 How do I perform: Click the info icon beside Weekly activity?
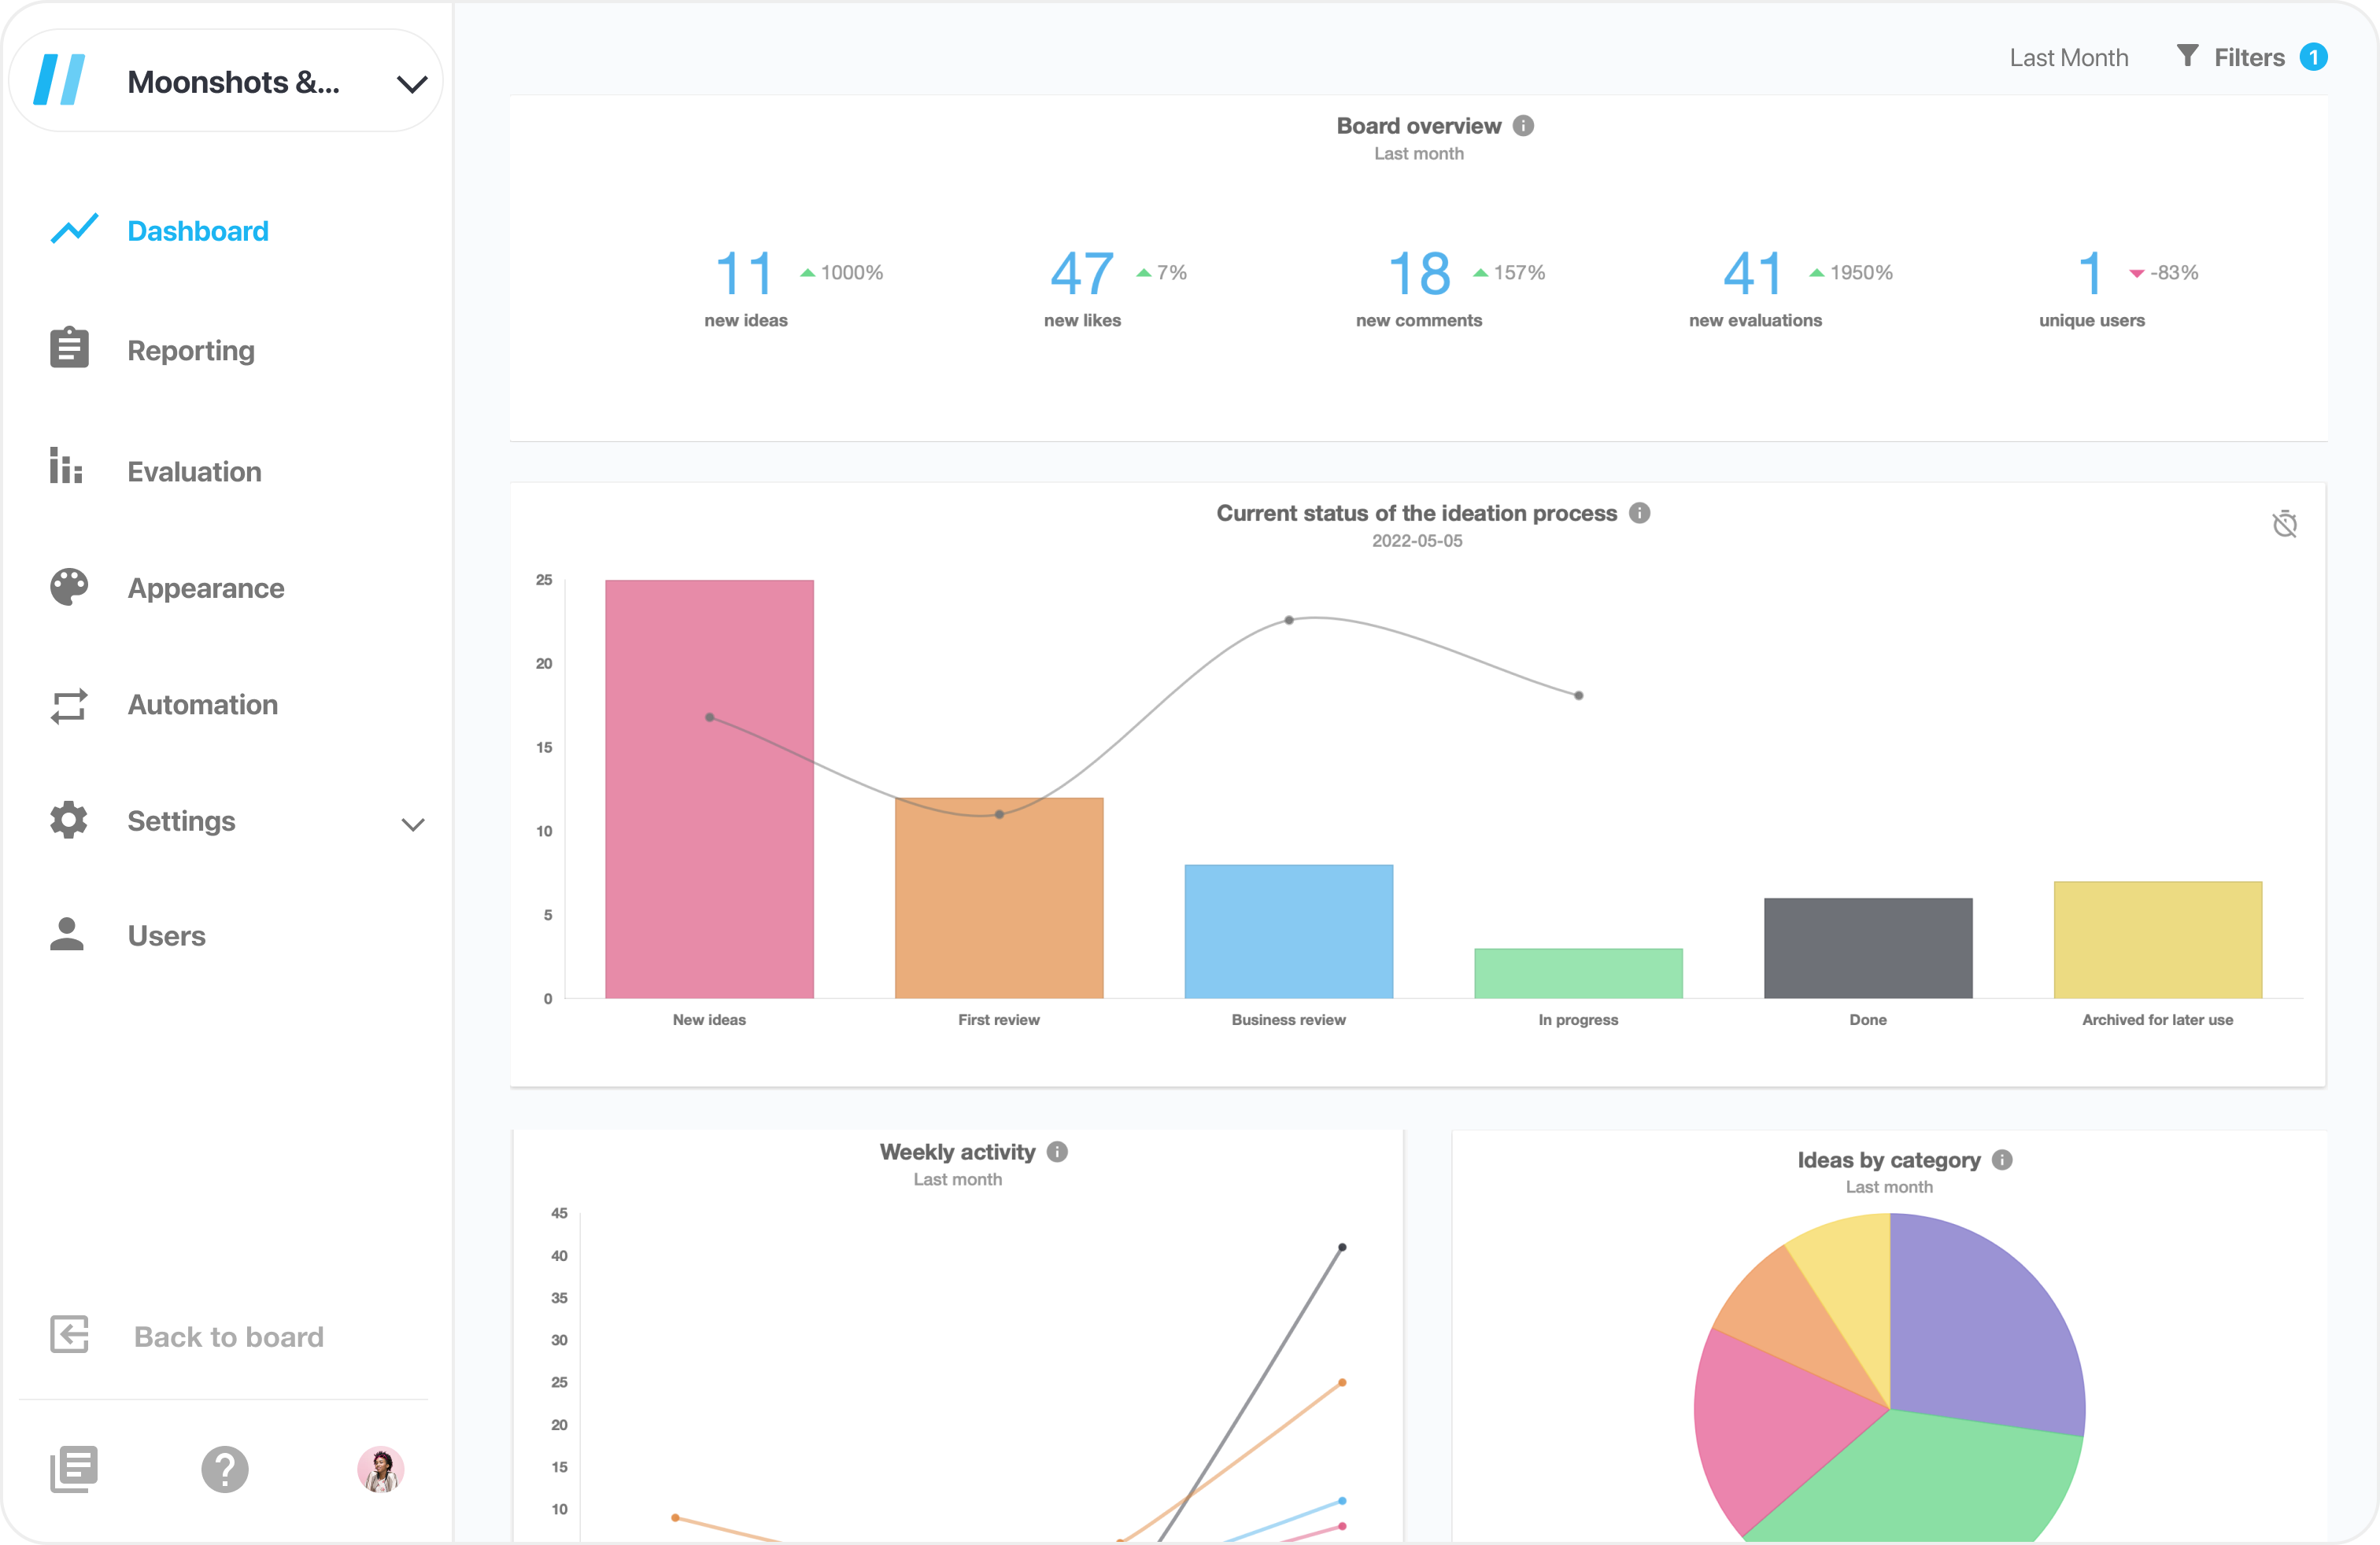(1057, 1151)
